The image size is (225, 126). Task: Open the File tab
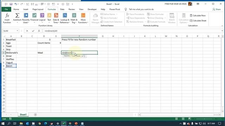(6, 9)
